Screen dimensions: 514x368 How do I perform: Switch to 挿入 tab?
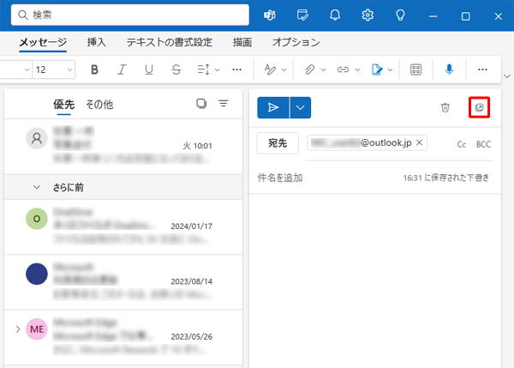click(x=96, y=42)
